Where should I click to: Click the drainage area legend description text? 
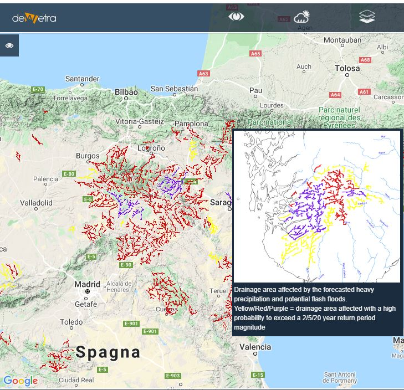click(315, 309)
